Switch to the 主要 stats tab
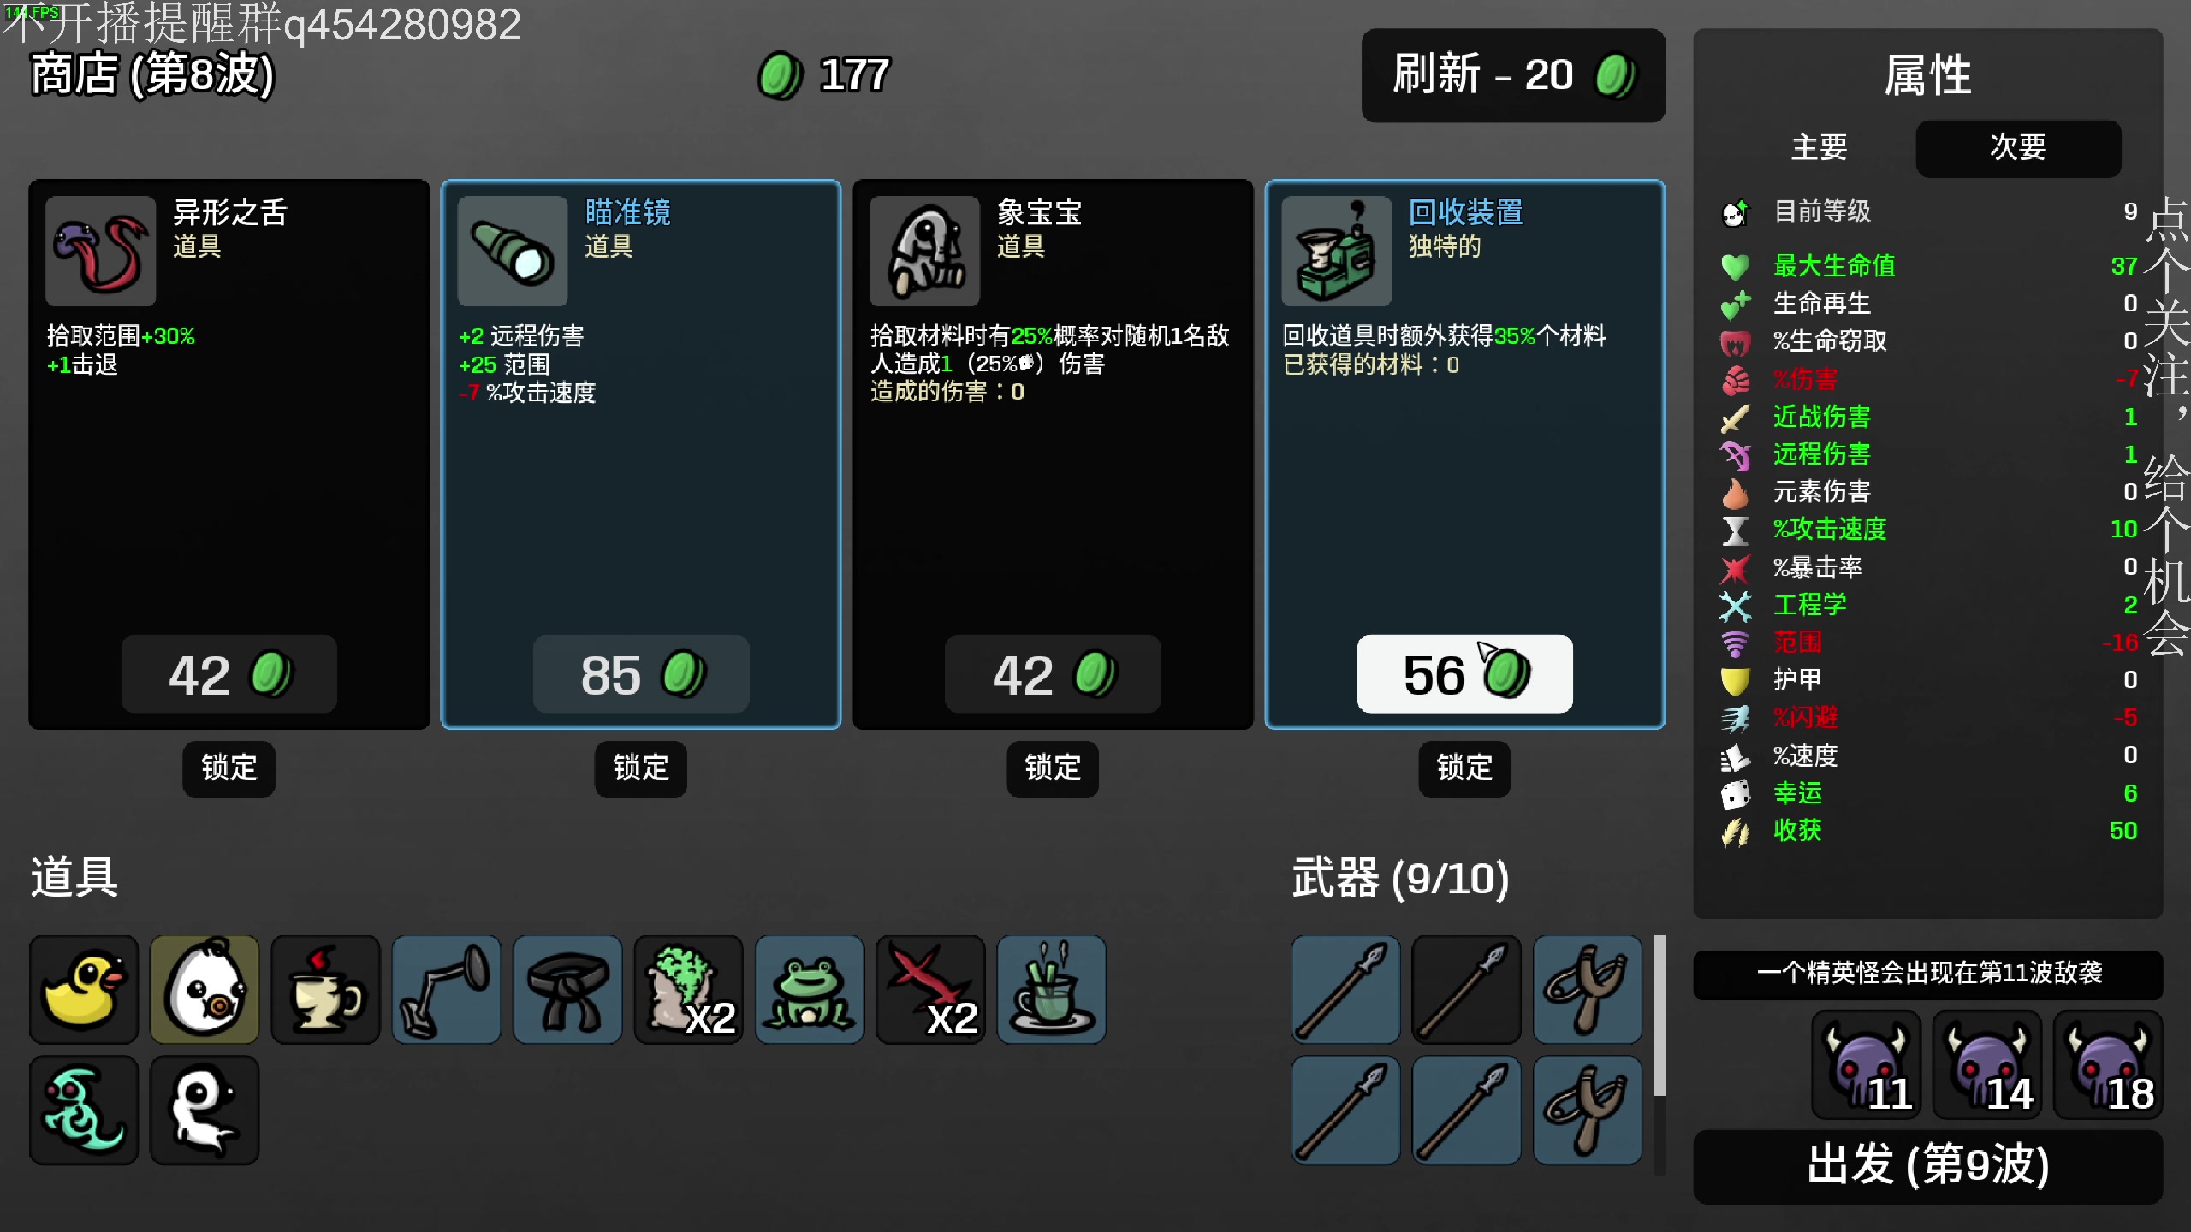Image resolution: width=2191 pixels, height=1232 pixels. click(1820, 148)
